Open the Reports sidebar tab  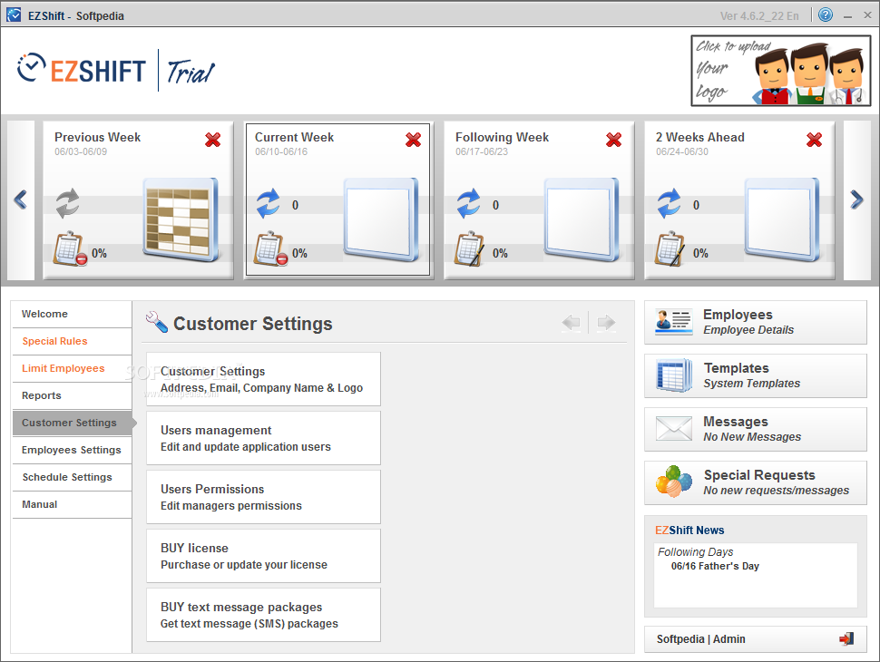point(72,395)
